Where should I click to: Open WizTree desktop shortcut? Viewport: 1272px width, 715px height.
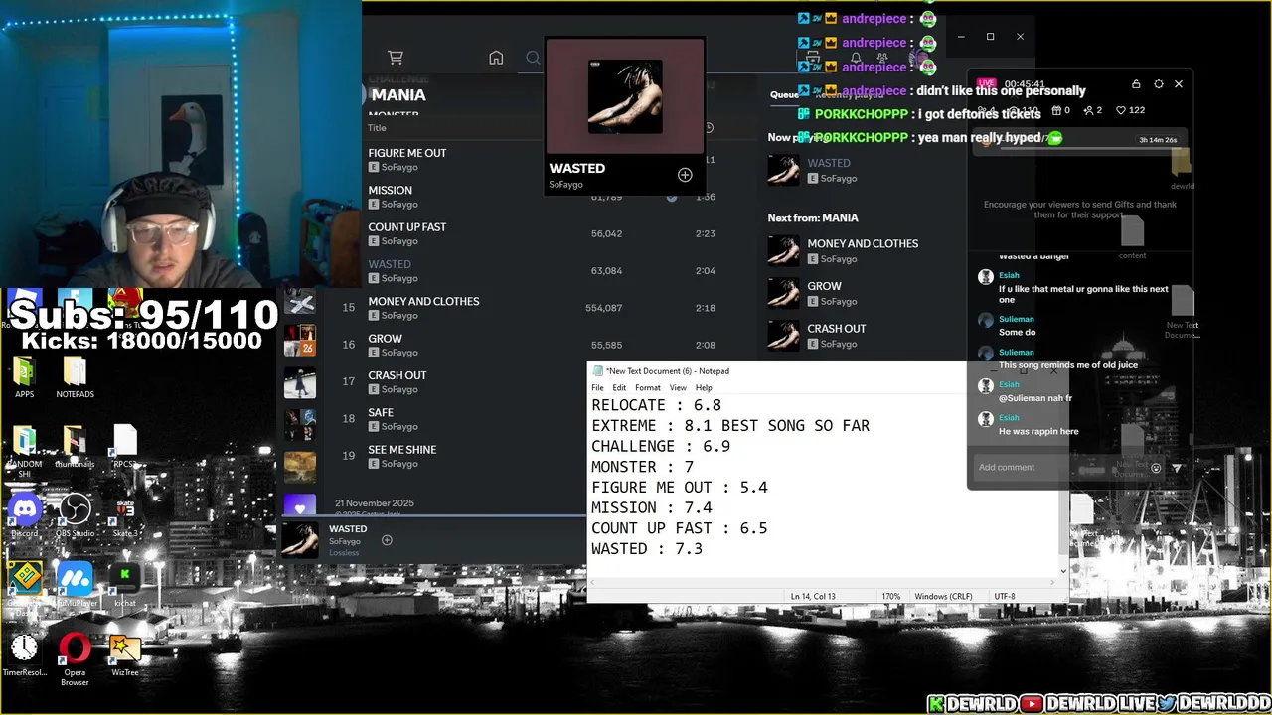click(x=125, y=655)
